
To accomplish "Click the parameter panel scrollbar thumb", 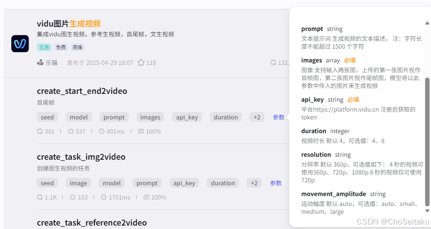I will coord(427,142).
